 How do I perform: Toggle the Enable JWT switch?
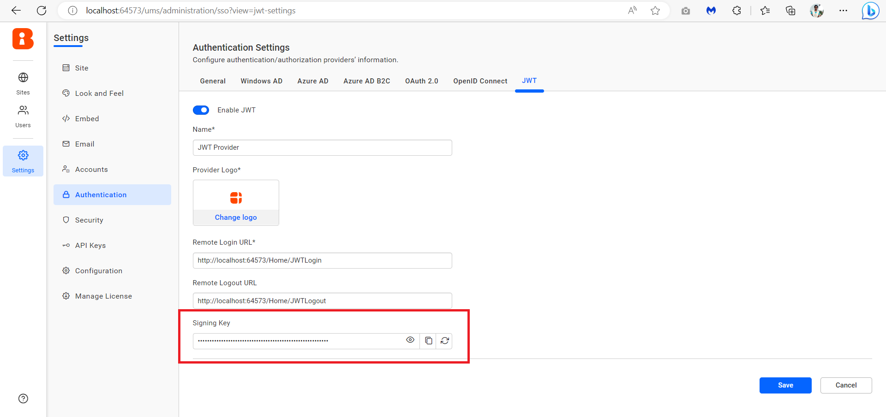201,110
